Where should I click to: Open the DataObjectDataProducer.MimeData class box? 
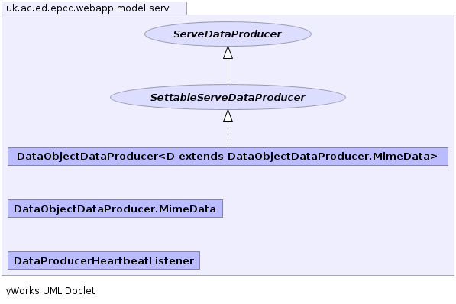tap(115, 209)
